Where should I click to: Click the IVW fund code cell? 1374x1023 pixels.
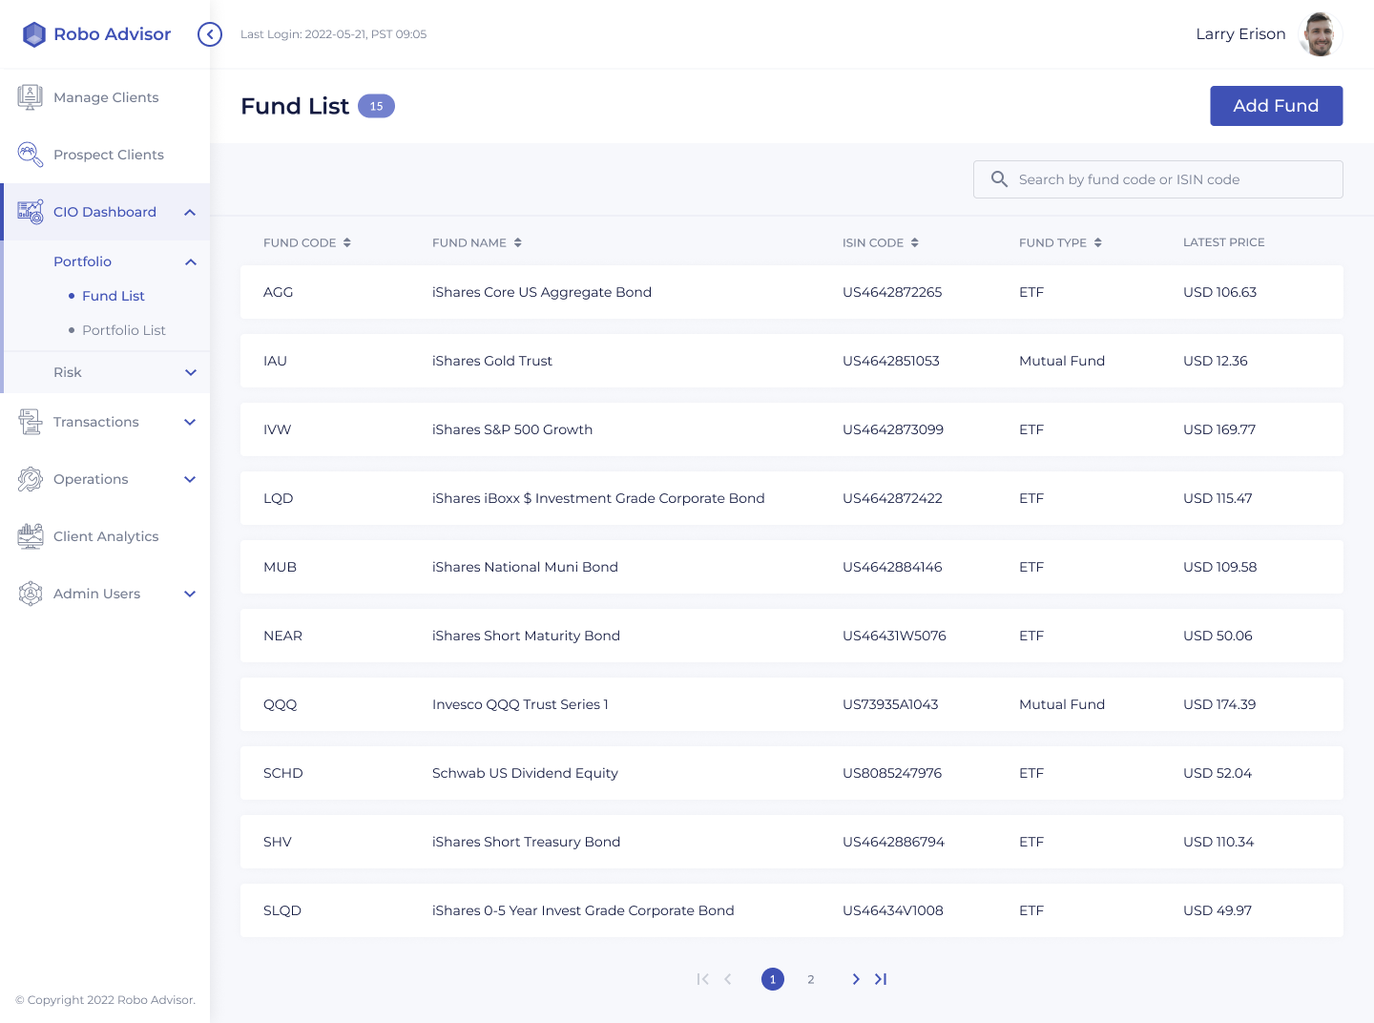(x=278, y=429)
